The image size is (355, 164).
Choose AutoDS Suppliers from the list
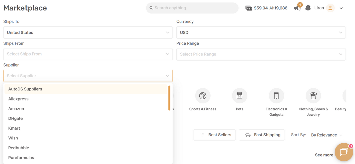click(x=86, y=89)
